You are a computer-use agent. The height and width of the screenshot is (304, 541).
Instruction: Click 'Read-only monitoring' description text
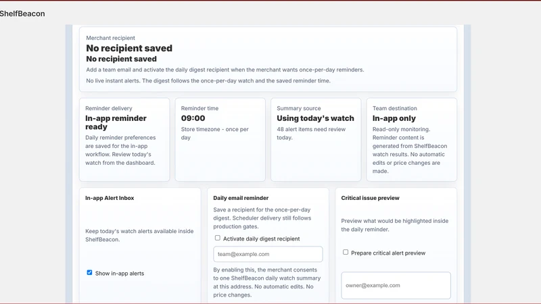tap(410, 150)
